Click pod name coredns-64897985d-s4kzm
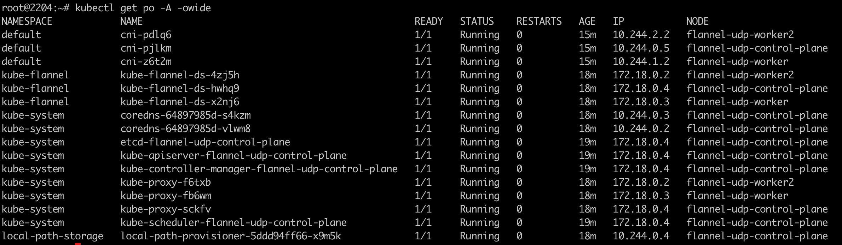The width and height of the screenshot is (842, 245). click(x=185, y=115)
